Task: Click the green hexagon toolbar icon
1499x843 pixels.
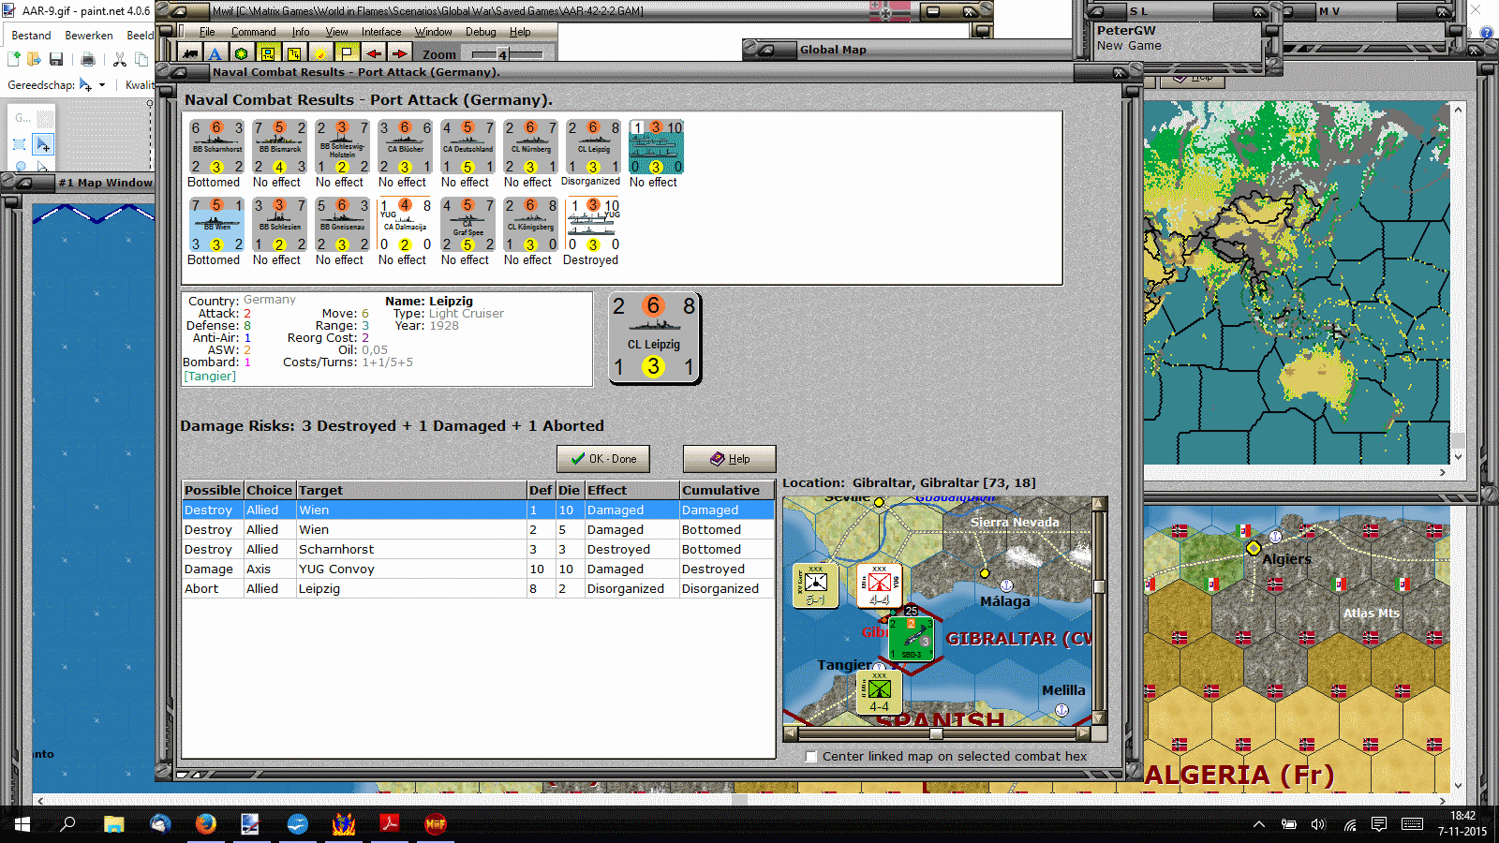Action: point(242,54)
